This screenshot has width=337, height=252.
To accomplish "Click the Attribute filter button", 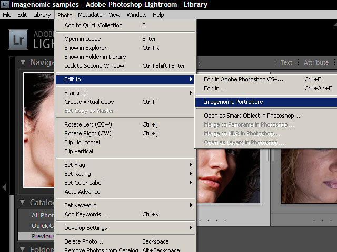I will click(x=316, y=62).
